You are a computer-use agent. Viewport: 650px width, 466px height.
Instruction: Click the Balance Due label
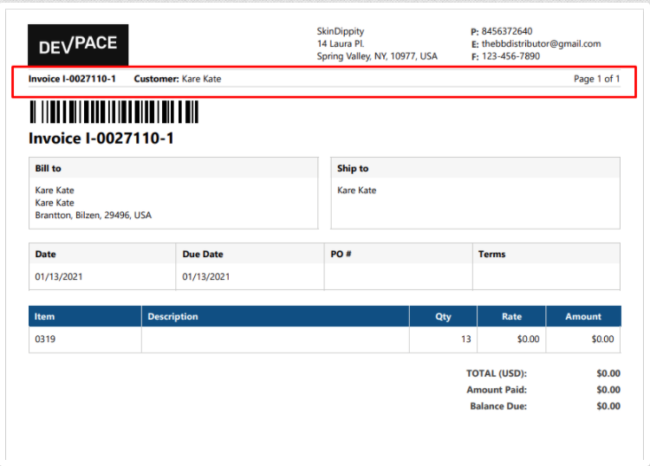(498, 406)
